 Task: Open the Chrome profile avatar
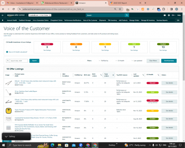tap(176, 9)
